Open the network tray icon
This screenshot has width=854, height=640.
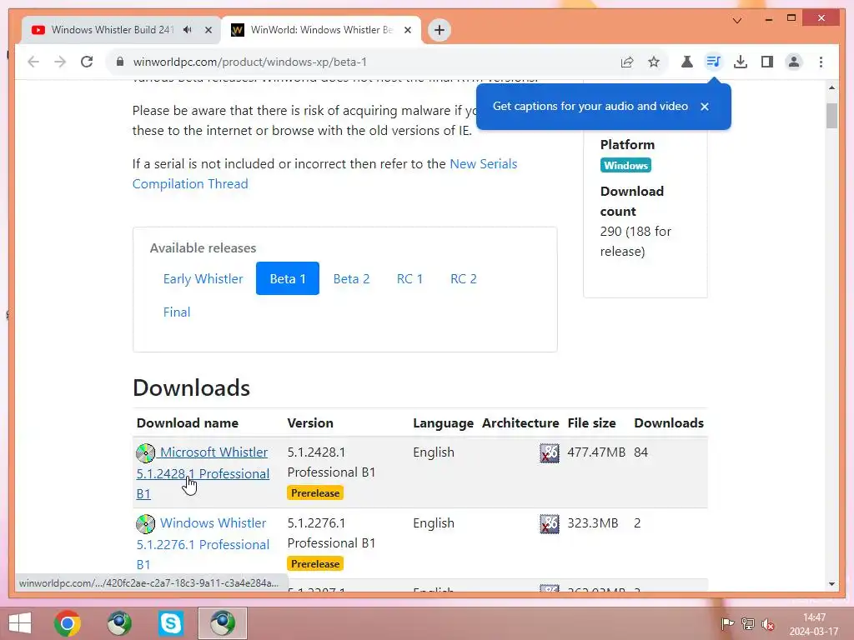point(748,623)
